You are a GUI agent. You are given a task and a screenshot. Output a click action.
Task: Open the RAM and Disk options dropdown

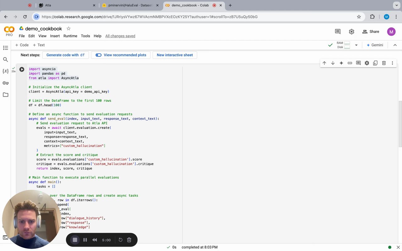pyautogui.click(x=356, y=45)
